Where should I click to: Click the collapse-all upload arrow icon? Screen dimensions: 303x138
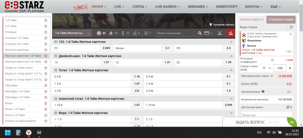(220, 33)
